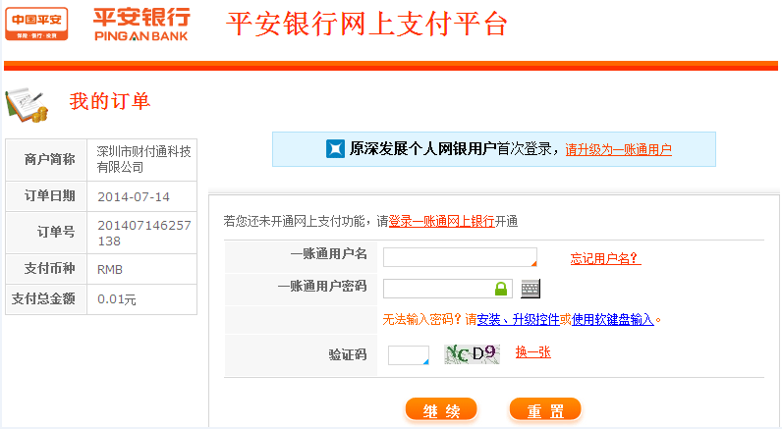Viewport: 782px width, 429px height.
Task: Select the currency value RMB
Action: pos(110,270)
